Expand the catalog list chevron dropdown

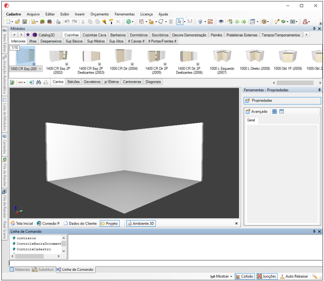click(x=14, y=34)
